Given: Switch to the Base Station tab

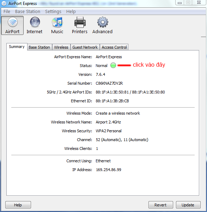Looking at the screenshot, I should (x=39, y=47).
